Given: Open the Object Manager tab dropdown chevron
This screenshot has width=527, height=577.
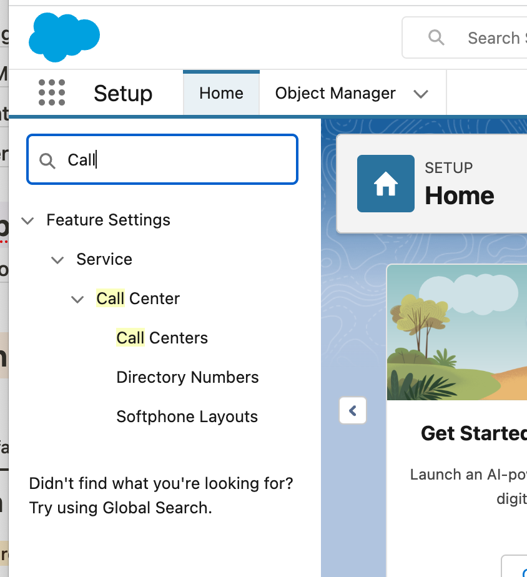Looking at the screenshot, I should point(421,94).
